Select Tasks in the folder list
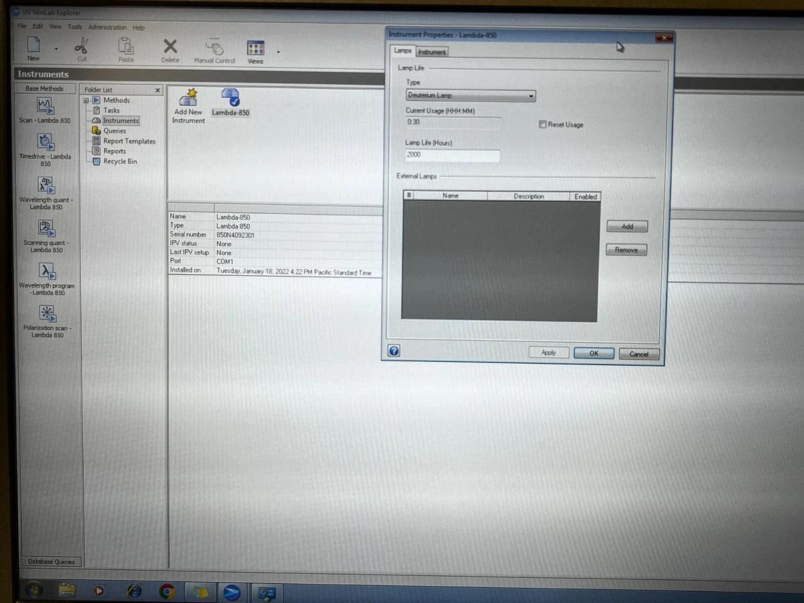The height and width of the screenshot is (603, 804). point(111,111)
